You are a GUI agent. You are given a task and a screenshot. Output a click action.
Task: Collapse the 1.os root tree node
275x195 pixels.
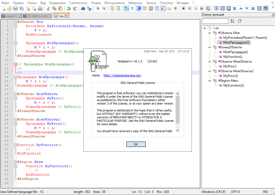(205, 28)
